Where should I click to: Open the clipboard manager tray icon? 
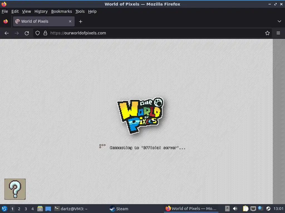[245, 209]
